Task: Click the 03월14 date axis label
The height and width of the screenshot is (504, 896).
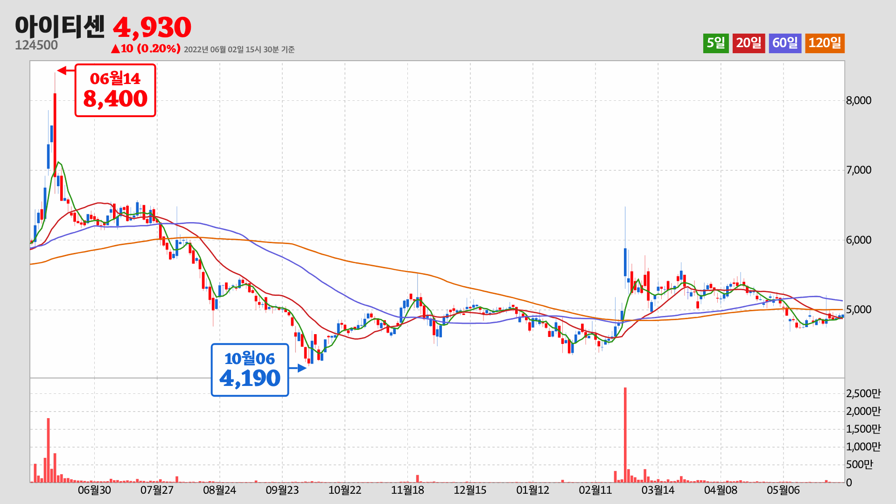Action: click(658, 490)
